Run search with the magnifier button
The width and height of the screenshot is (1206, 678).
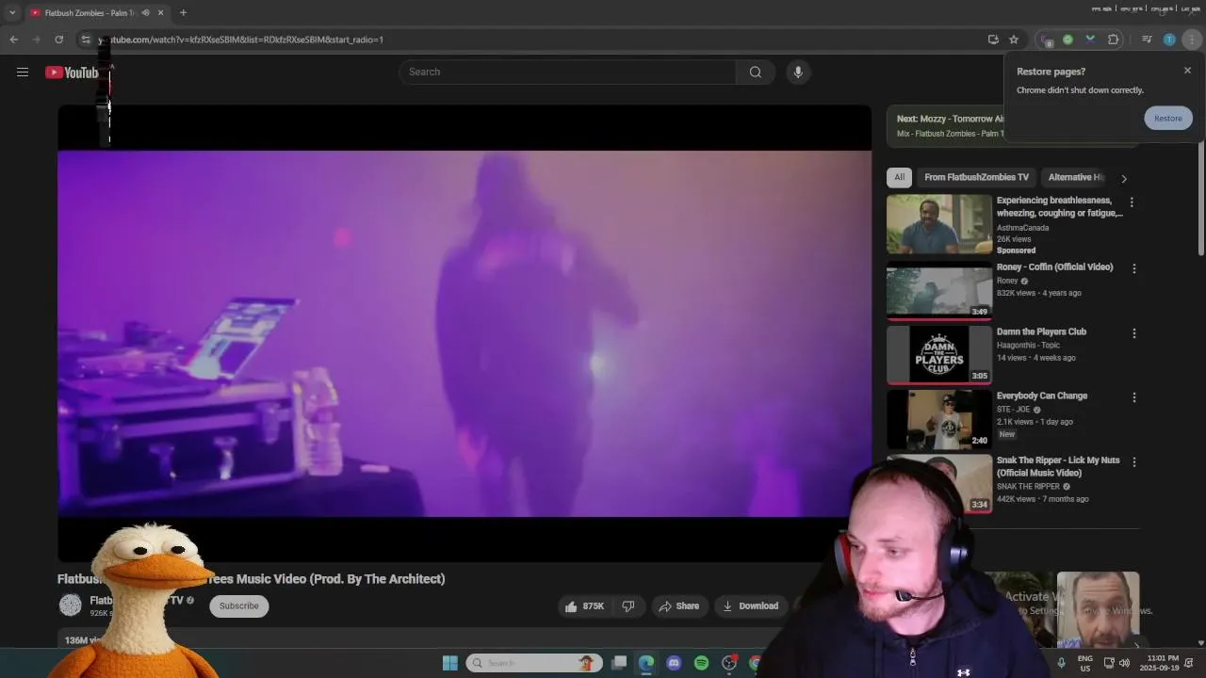(756, 73)
